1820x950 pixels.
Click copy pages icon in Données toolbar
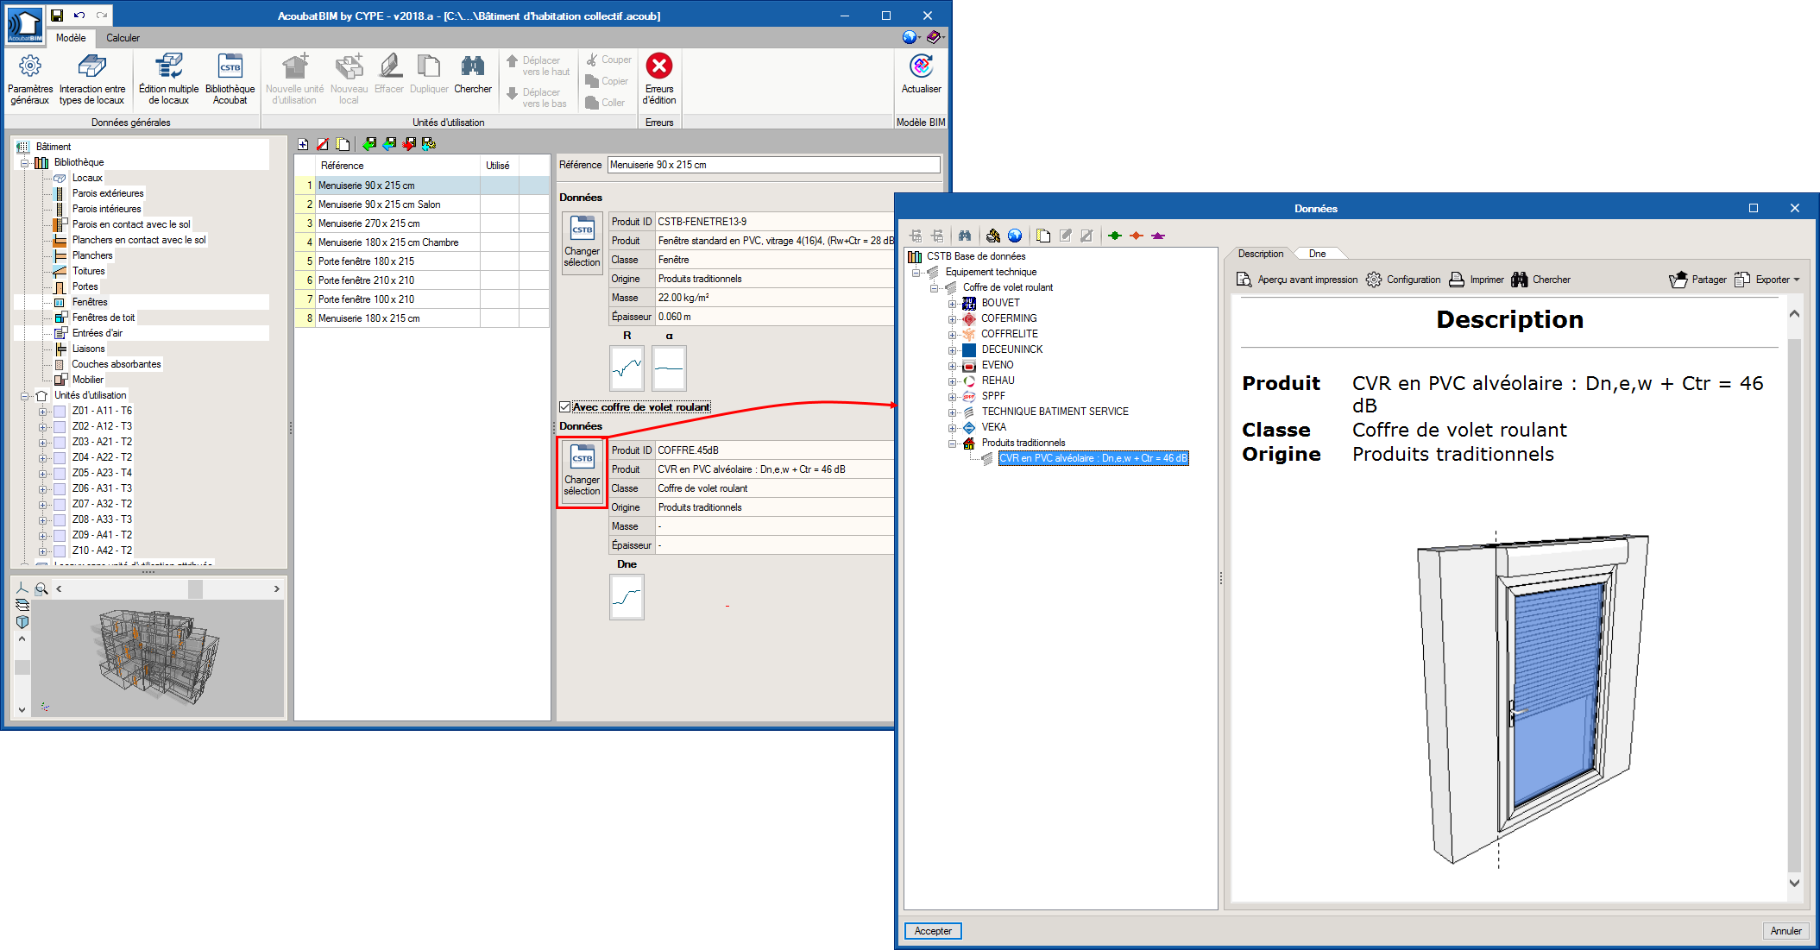click(1043, 236)
